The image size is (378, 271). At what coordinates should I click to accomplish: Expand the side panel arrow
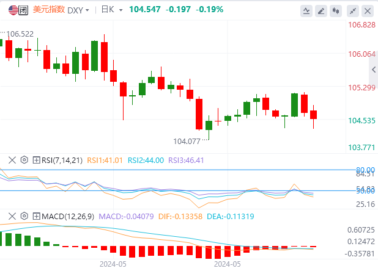click(374, 70)
